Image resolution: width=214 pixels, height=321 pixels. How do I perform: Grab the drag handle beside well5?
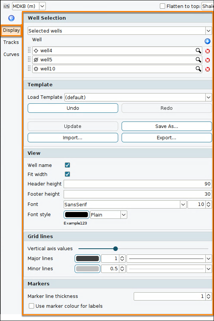(29, 59)
